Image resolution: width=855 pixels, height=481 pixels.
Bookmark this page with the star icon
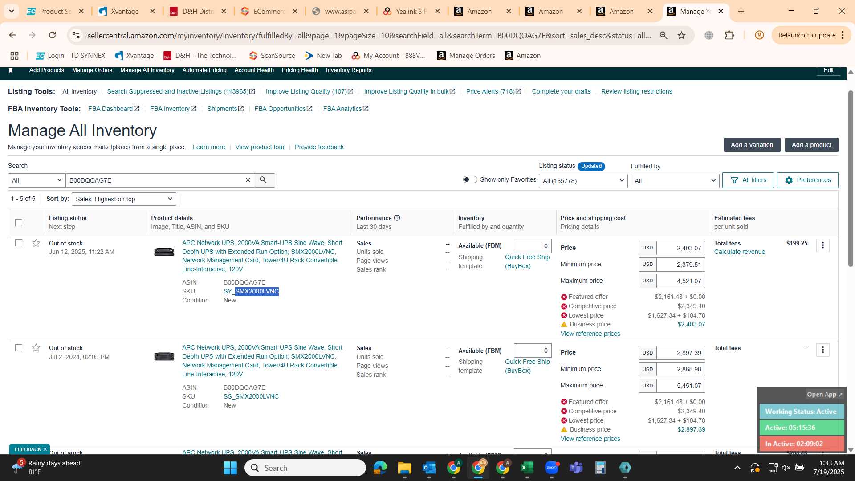pos(681,35)
